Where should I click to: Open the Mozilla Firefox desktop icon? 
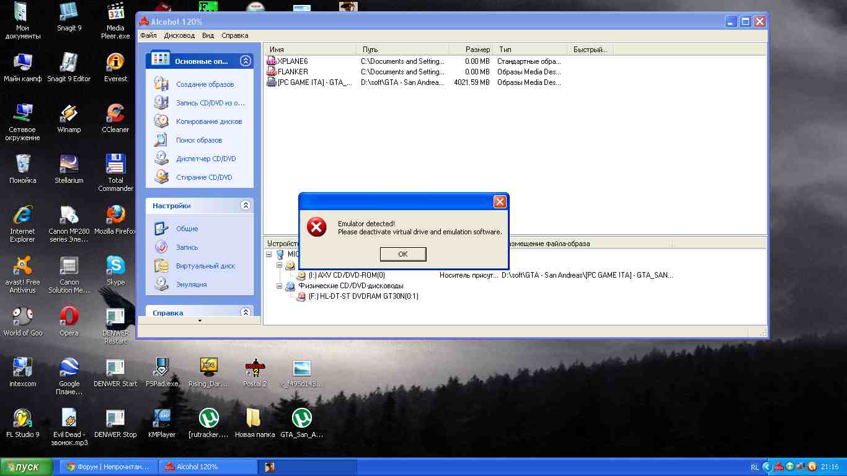(115, 221)
